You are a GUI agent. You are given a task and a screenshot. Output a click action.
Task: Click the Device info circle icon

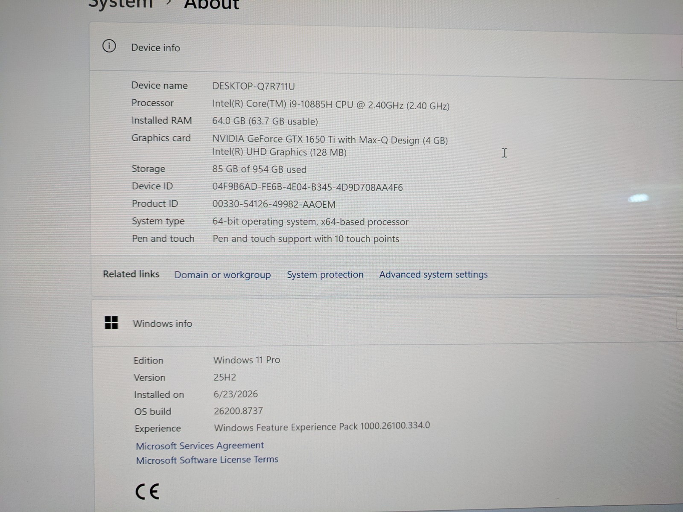109,46
